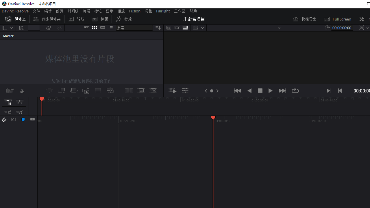Expand the media pool bin view dropdown arrow

[12, 28]
